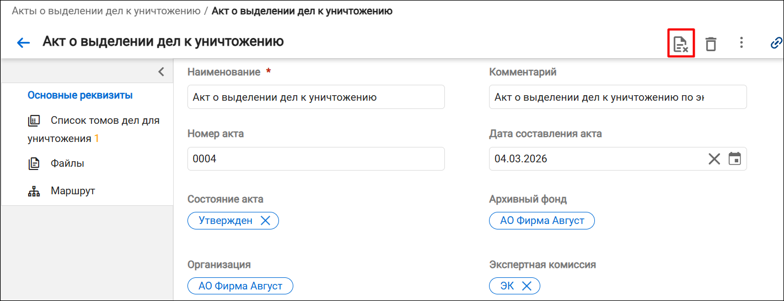
Task: Click the document icon next to Файлы
Action: pyautogui.click(x=34, y=163)
